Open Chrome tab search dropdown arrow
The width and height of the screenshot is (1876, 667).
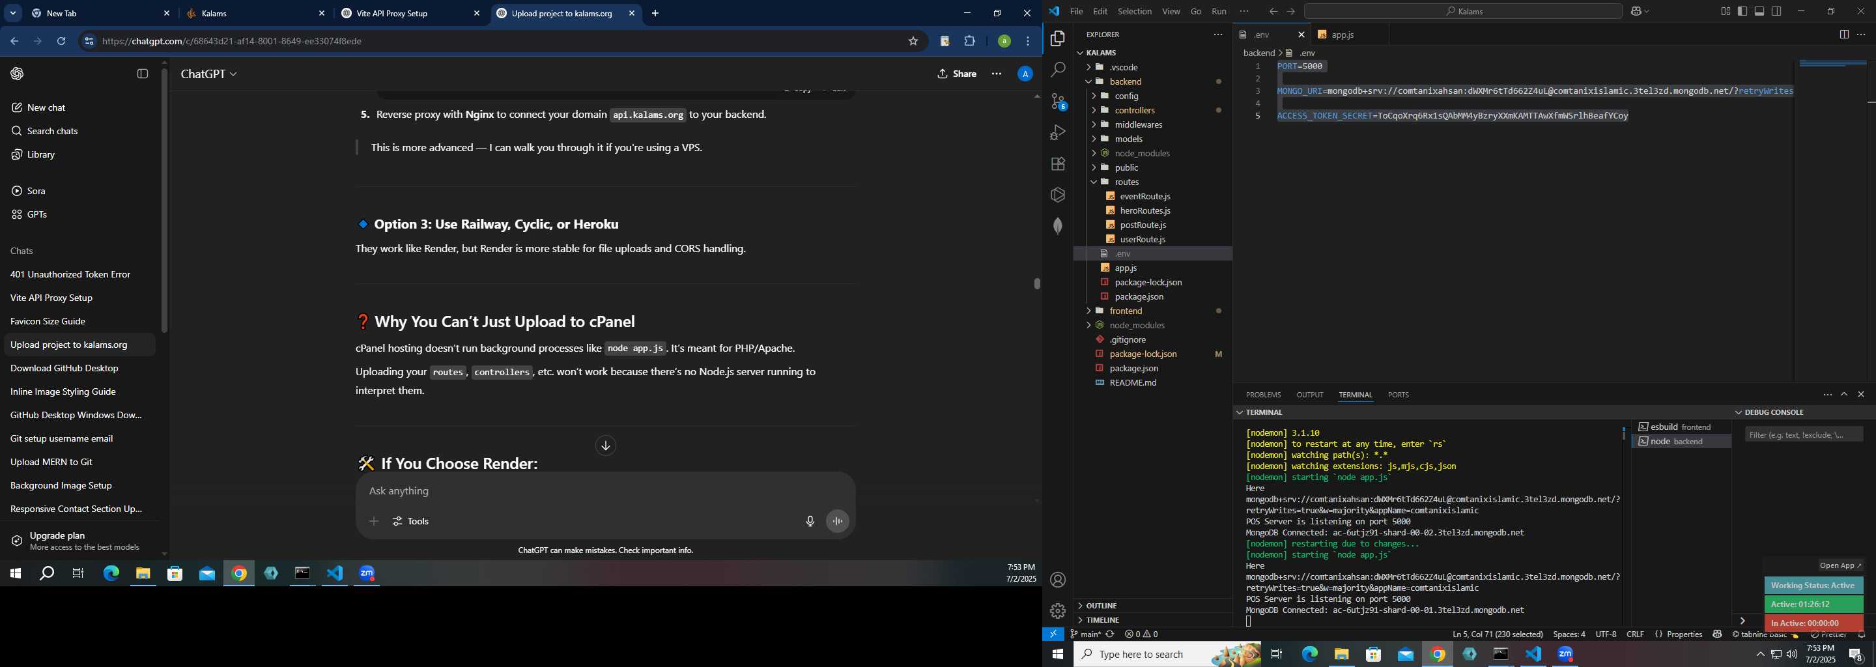point(12,13)
